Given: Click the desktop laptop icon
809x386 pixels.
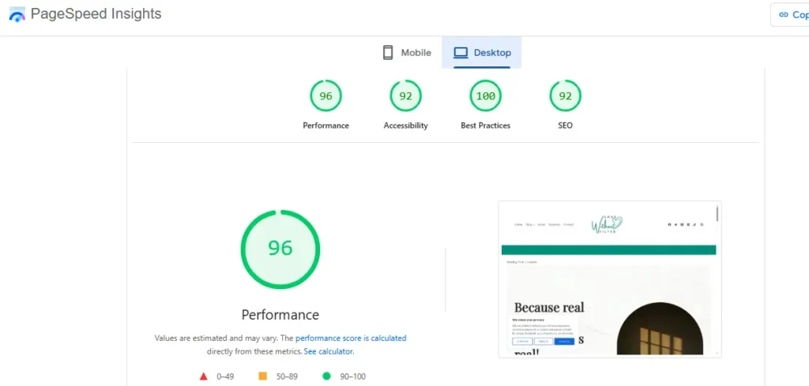Looking at the screenshot, I should (x=461, y=53).
